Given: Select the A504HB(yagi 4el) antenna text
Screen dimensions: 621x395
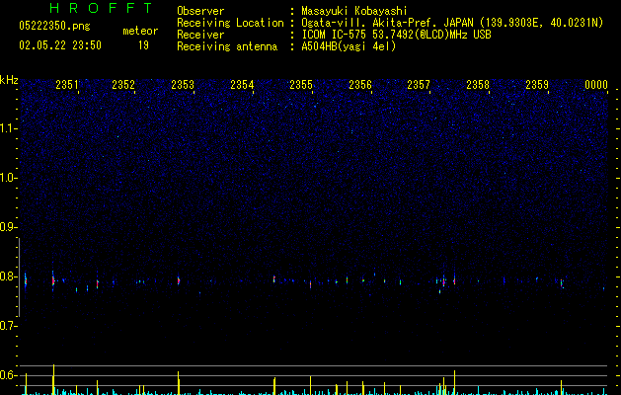Looking at the screenshot, I should coord(349,46).
